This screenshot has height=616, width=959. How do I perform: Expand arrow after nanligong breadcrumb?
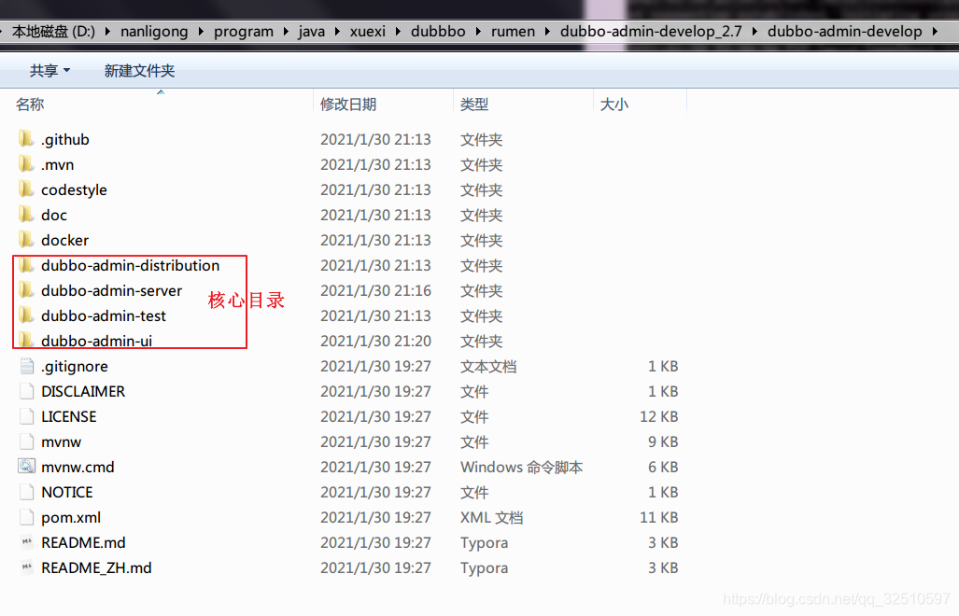201,31
